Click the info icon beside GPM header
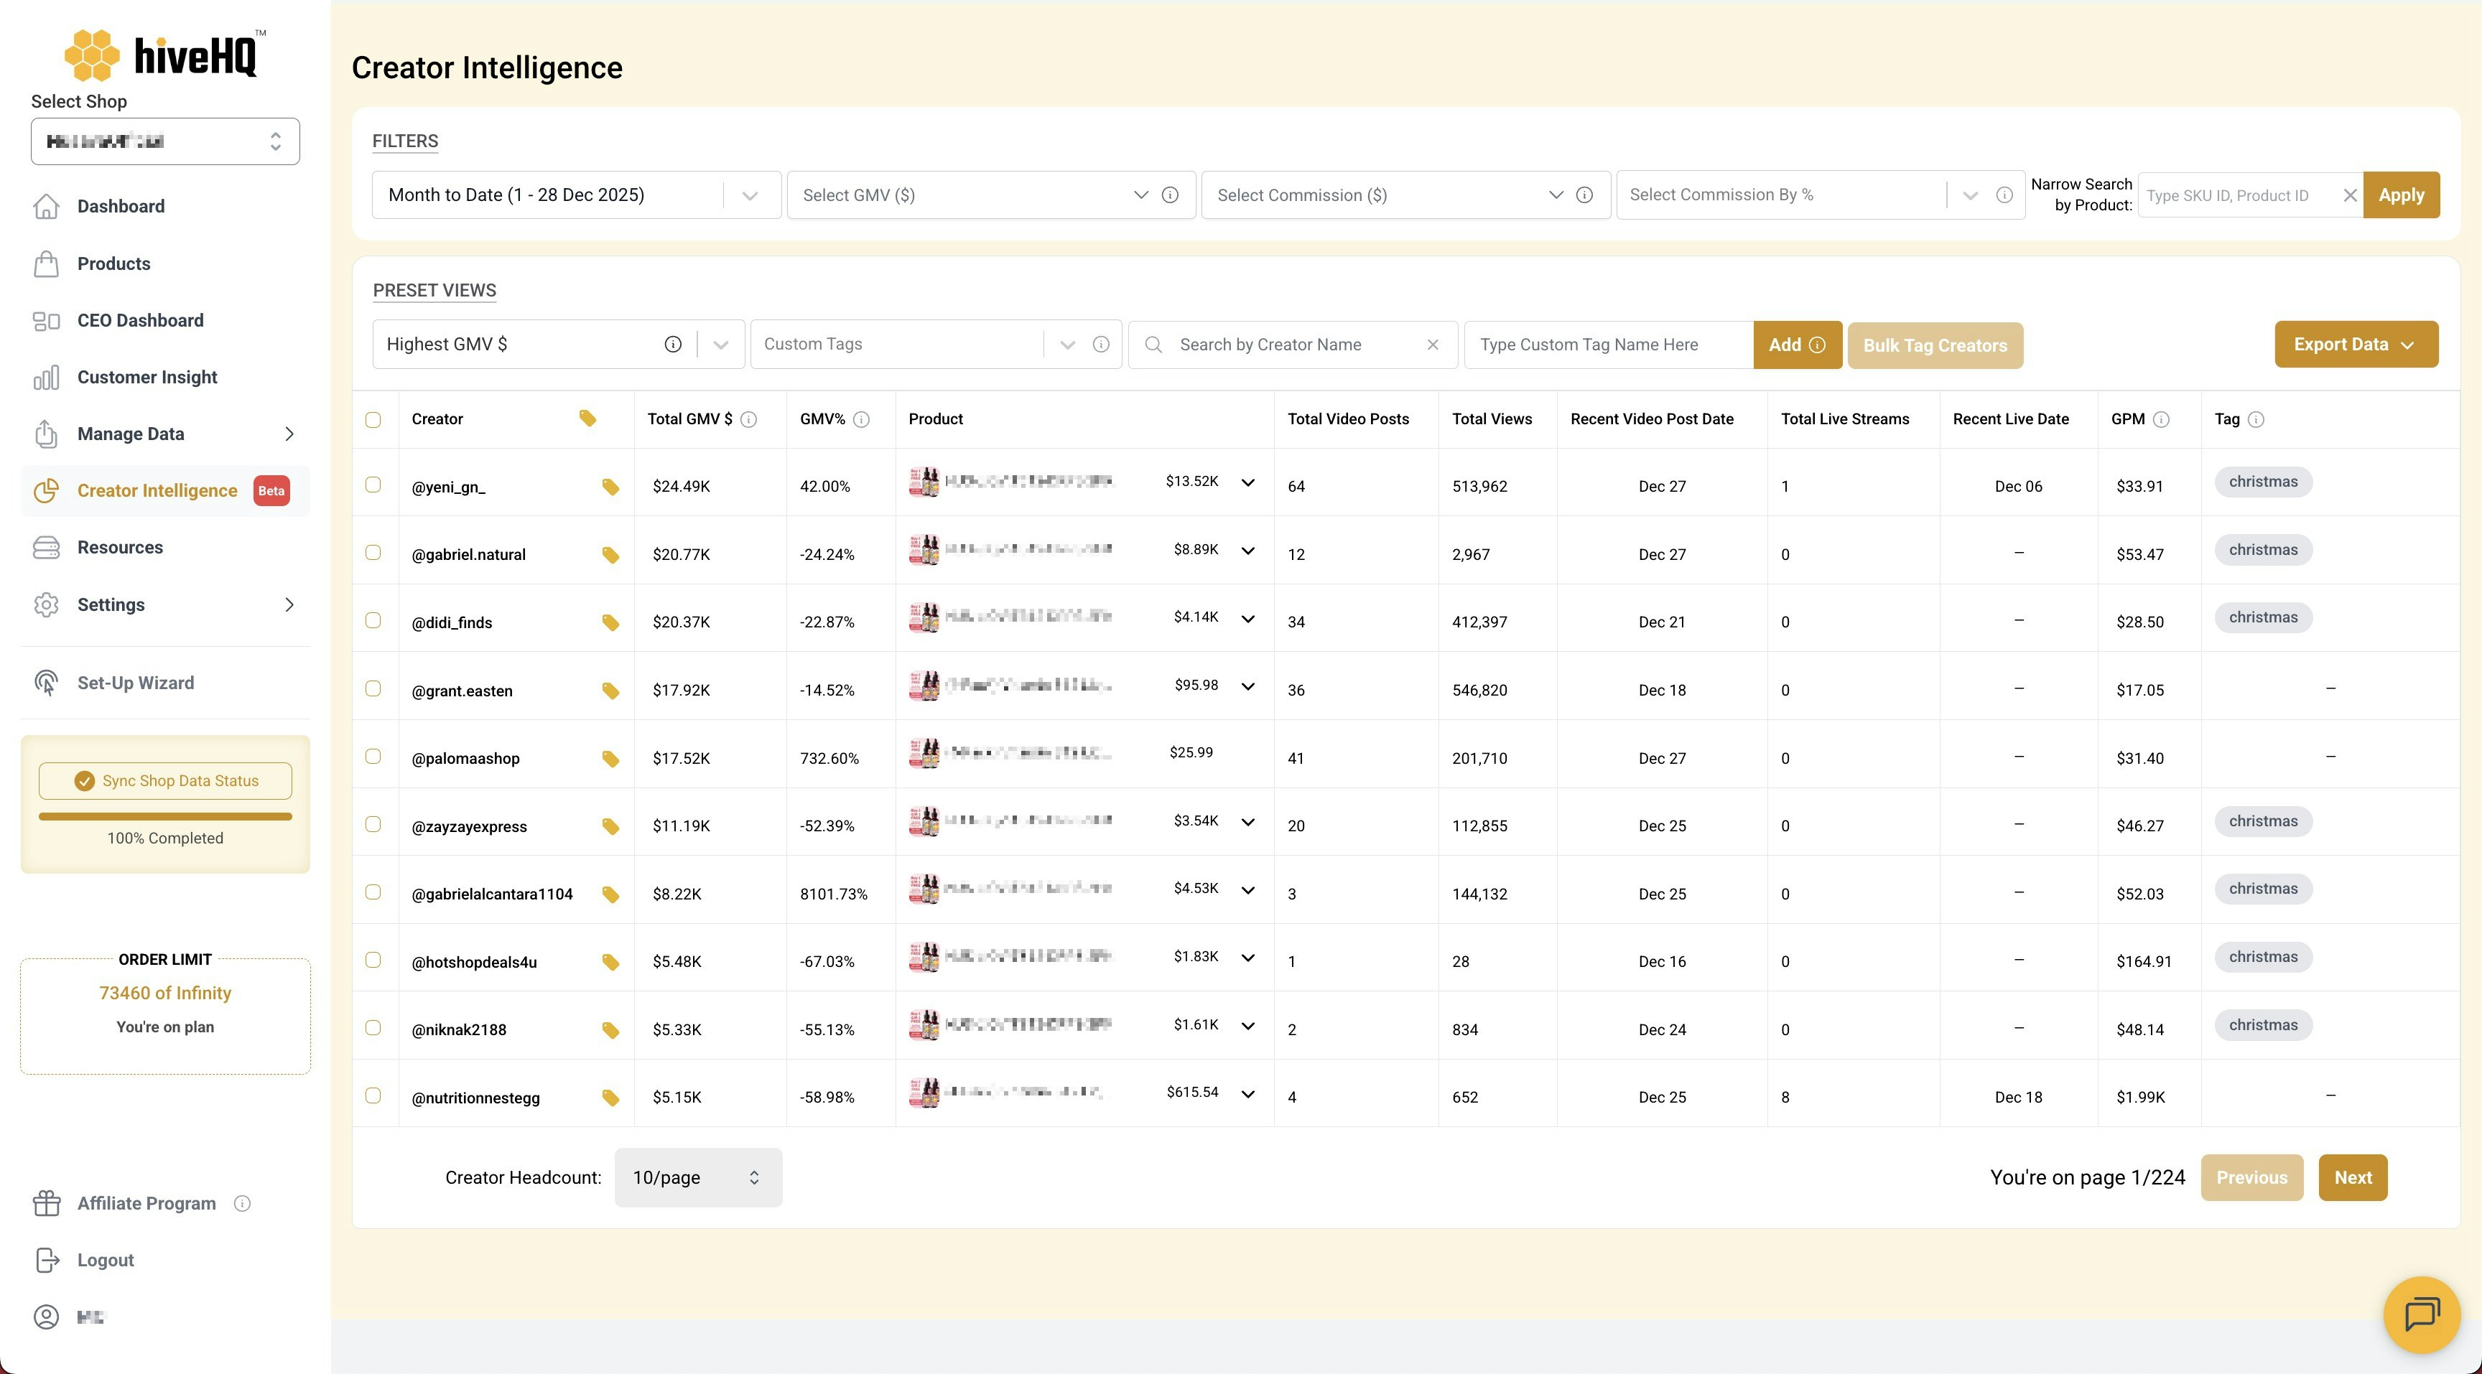 (2161, 420)
